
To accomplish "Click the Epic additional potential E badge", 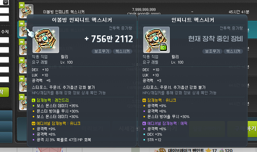I will pos(144,123).
